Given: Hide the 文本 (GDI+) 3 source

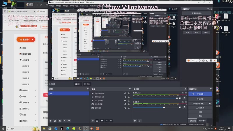Looking at the screenshot, I should (125, 93).
